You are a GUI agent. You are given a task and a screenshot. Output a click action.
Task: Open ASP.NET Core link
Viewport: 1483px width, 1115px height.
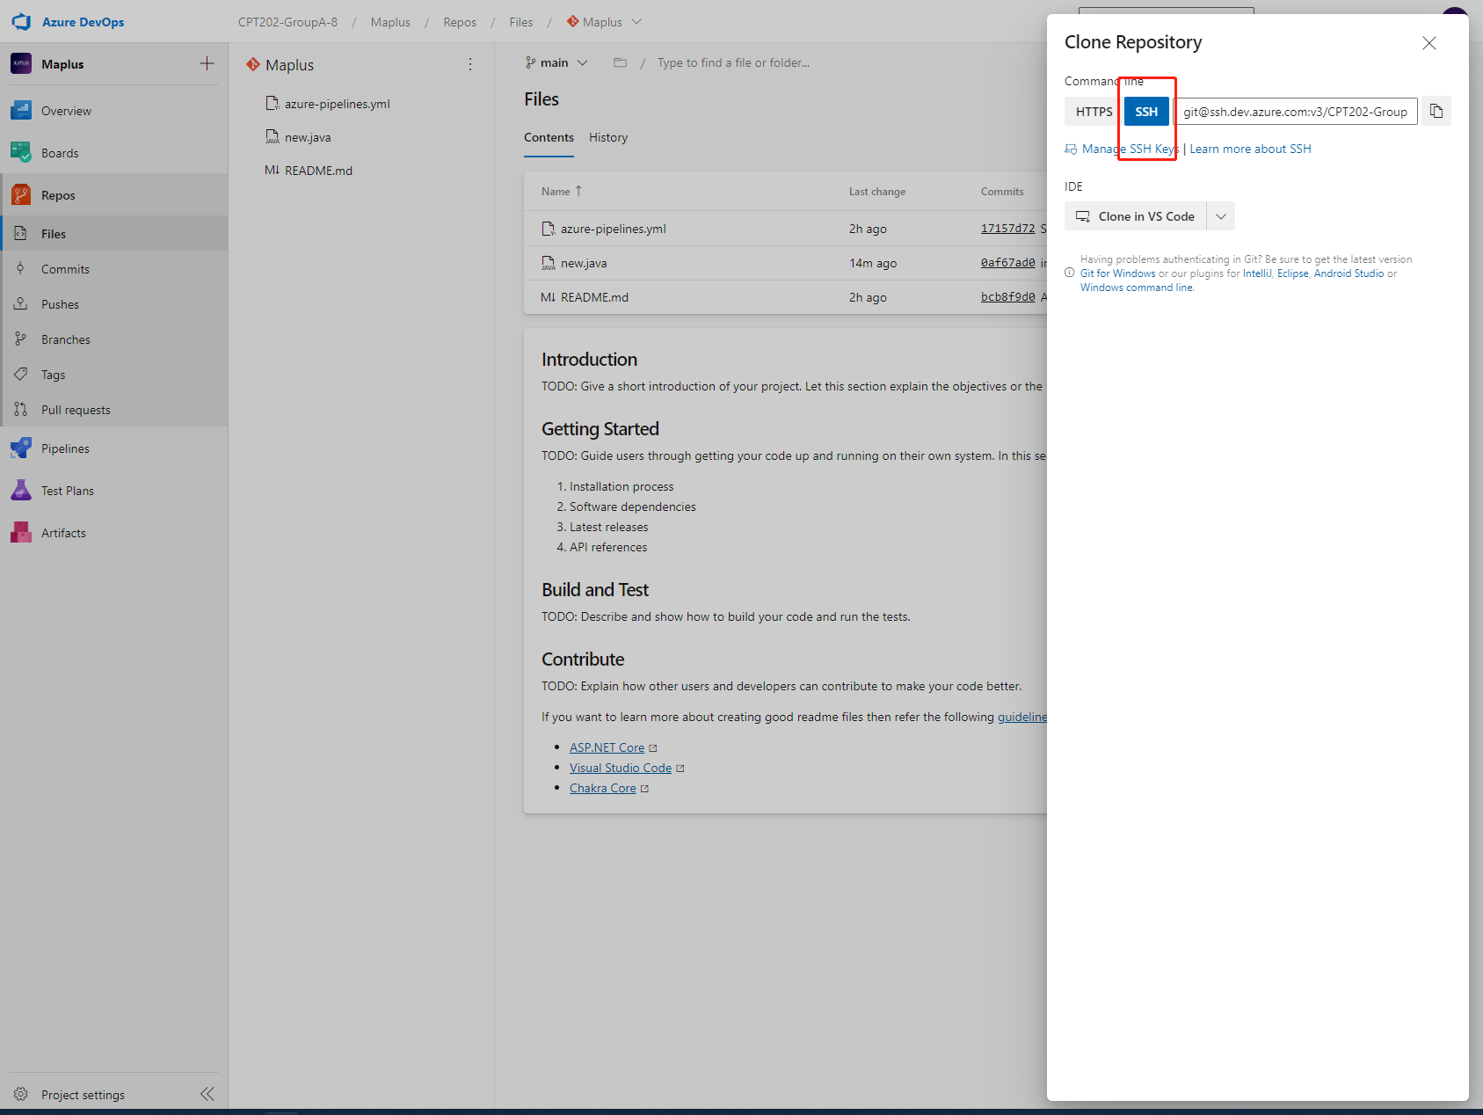click(x=607, y=747)
